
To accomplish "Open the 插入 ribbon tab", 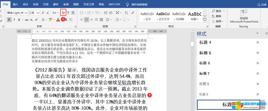I will [x=15, y=4].
